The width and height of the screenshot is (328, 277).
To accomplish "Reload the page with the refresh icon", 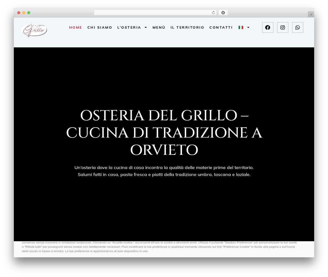I will click(213, 13).
